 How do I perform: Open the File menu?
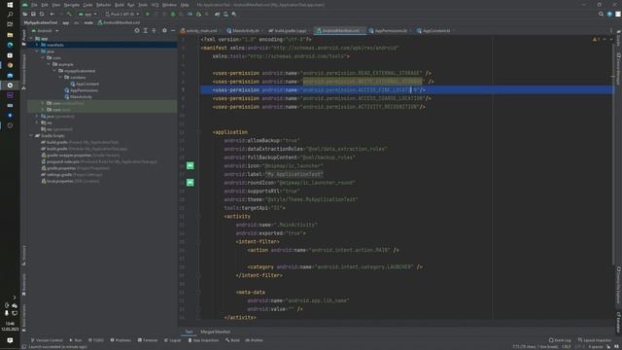35,5
